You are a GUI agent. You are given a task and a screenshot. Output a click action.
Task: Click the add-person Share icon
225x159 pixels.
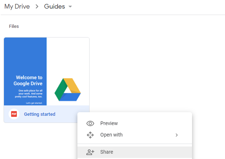coord(90,152)
